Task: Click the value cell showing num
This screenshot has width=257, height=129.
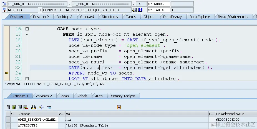Action: tap(137, 120)
